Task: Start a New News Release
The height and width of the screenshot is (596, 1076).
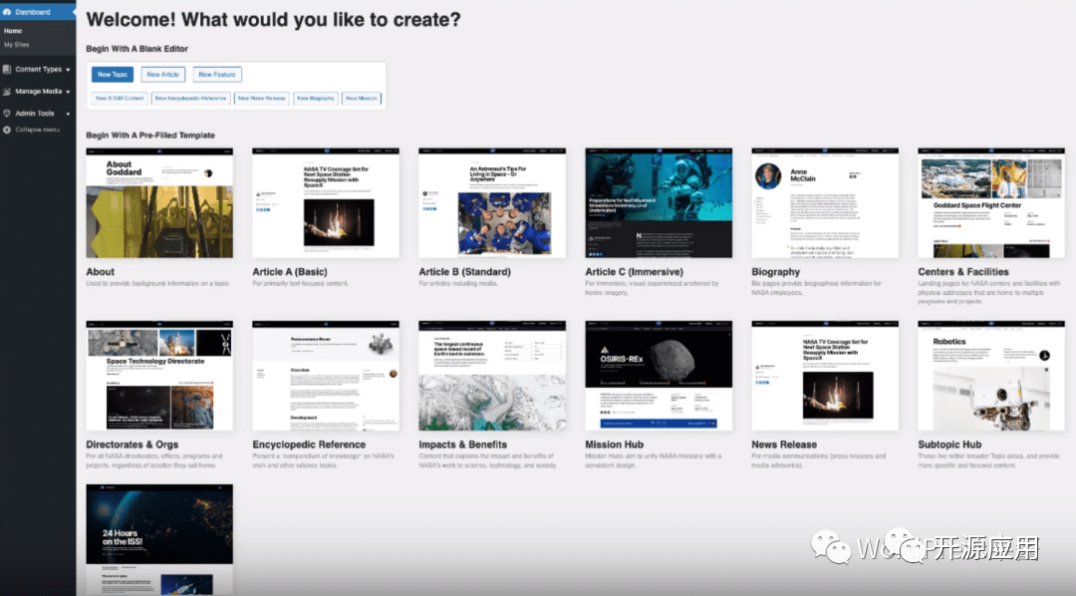Action: point(262,99)
